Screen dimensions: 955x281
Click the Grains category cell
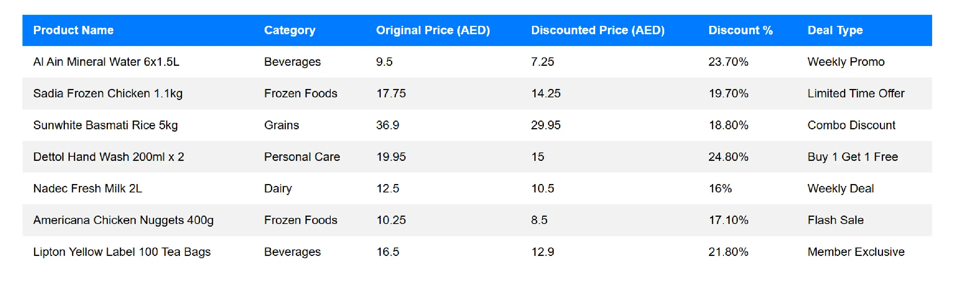coord(281,125)
